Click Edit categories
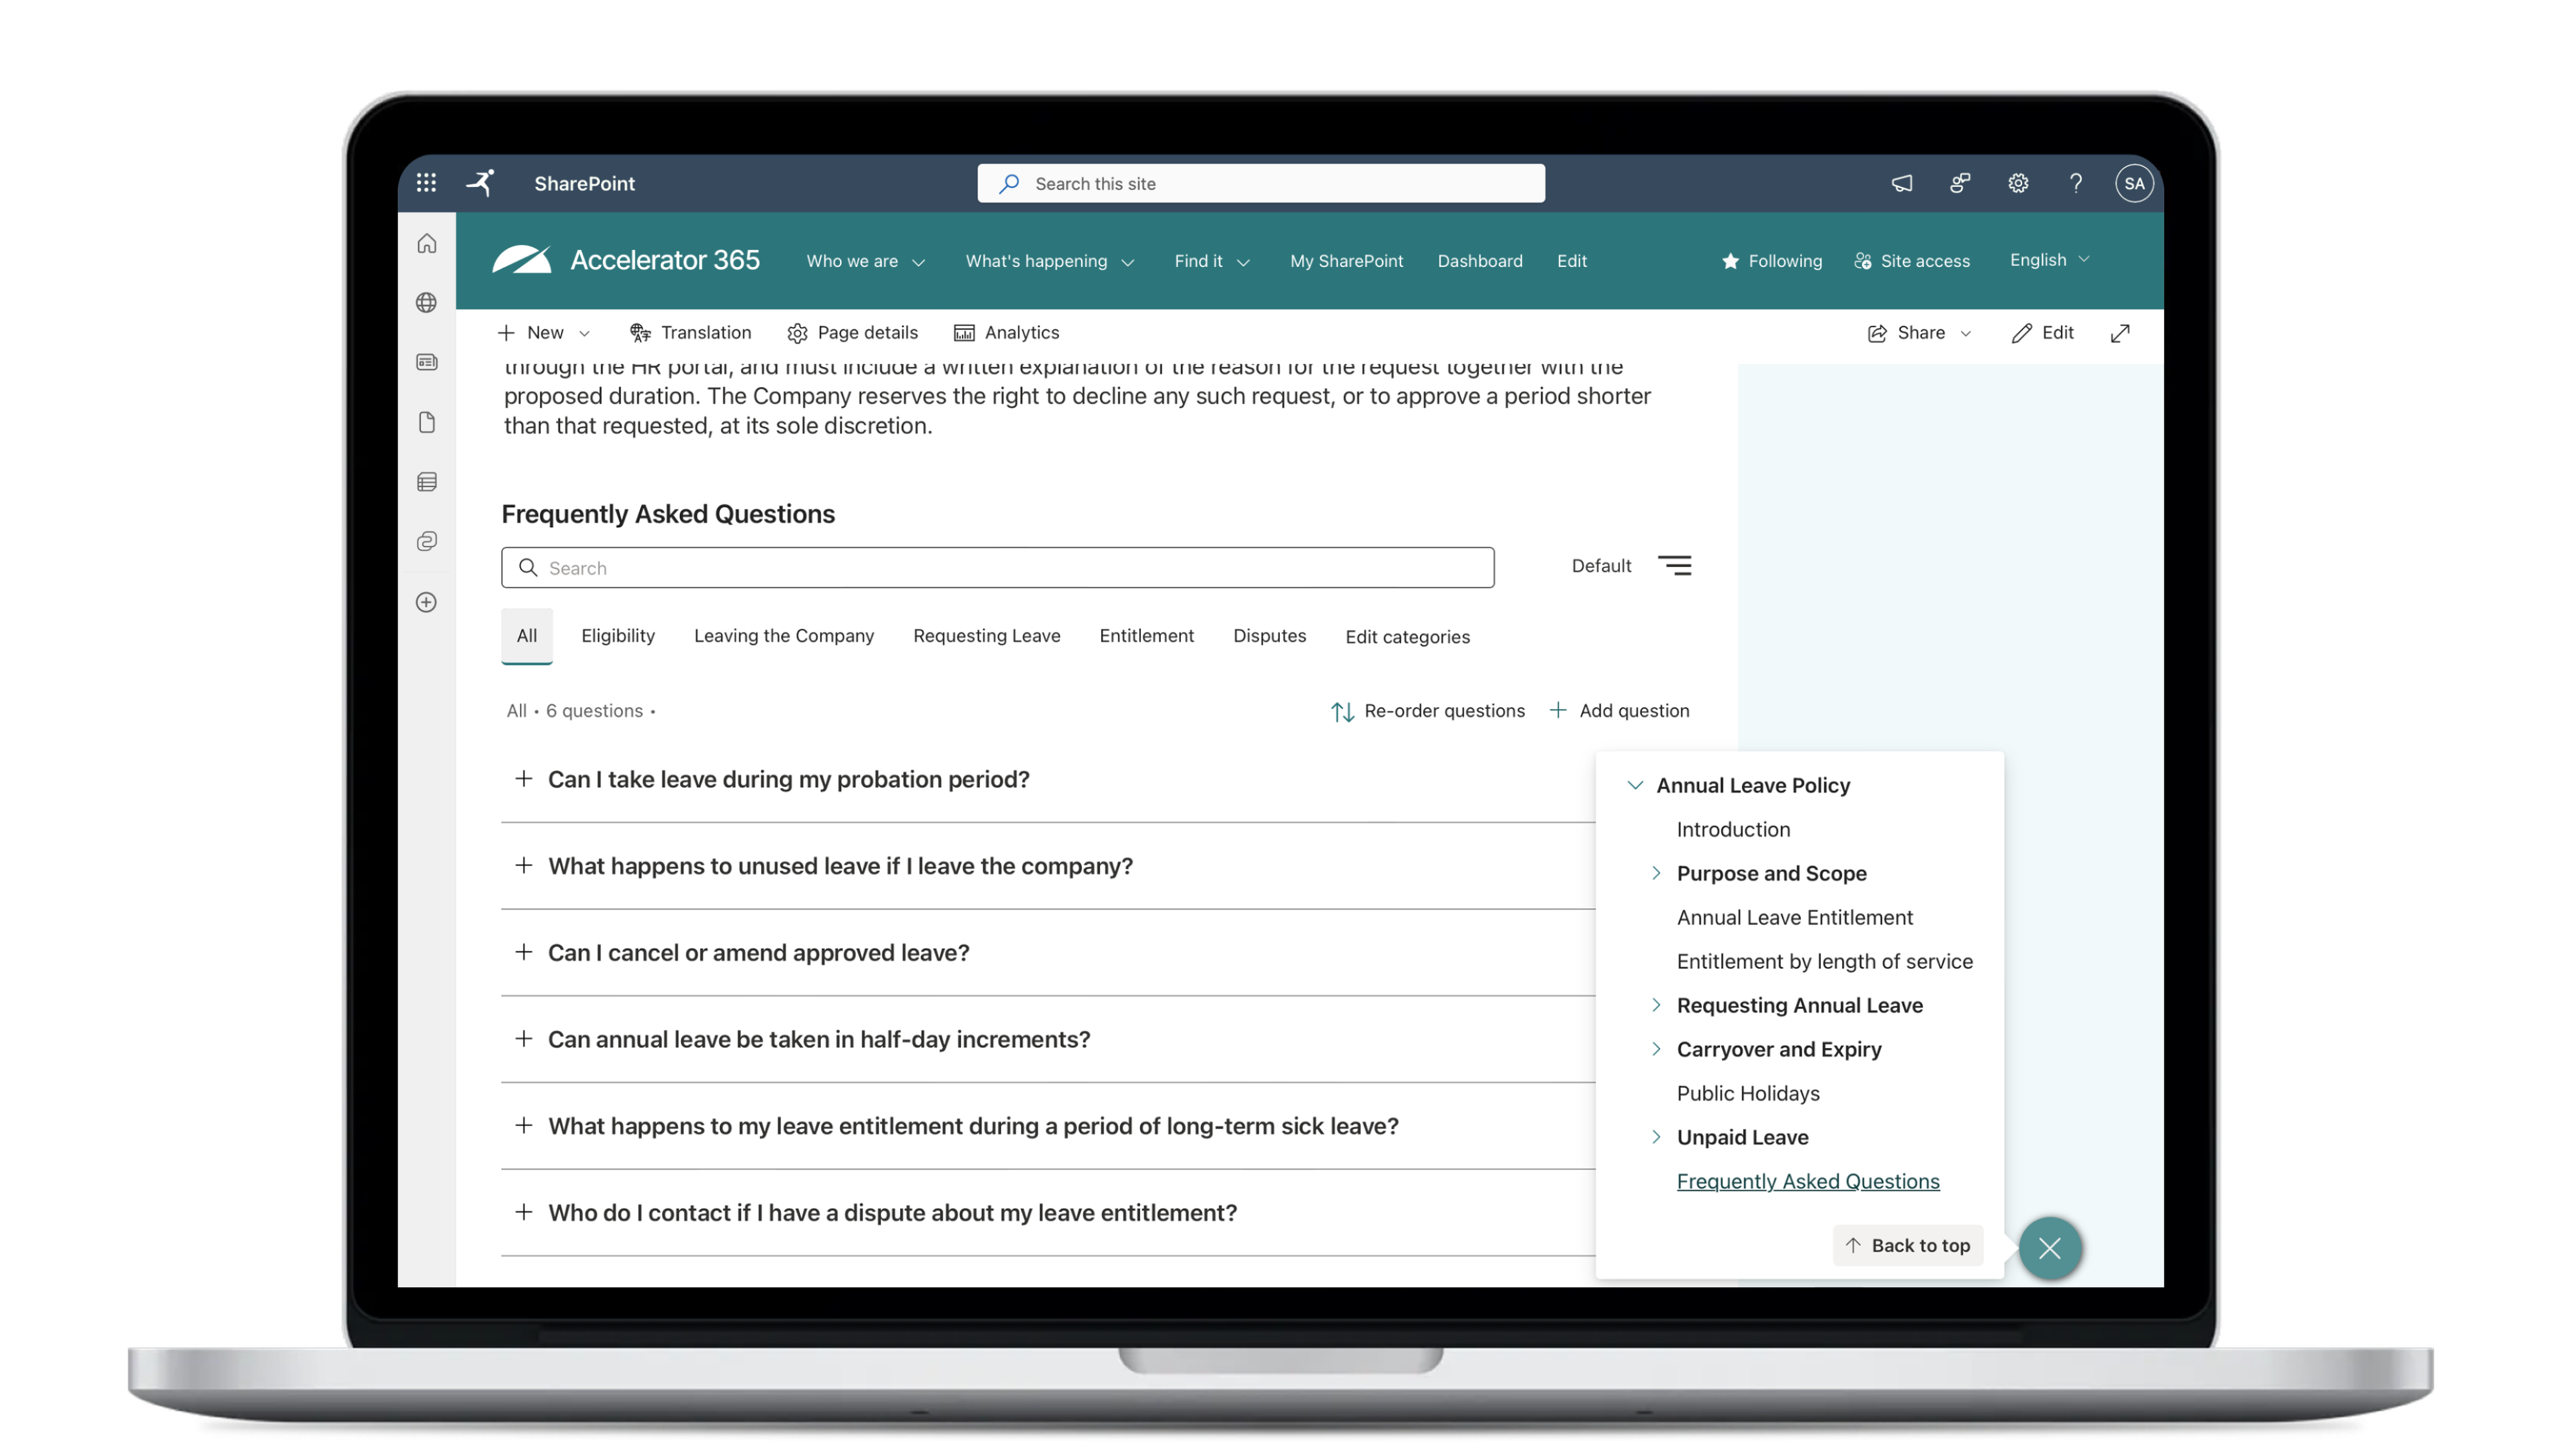2562x1456 pixels. (1407, 637)
